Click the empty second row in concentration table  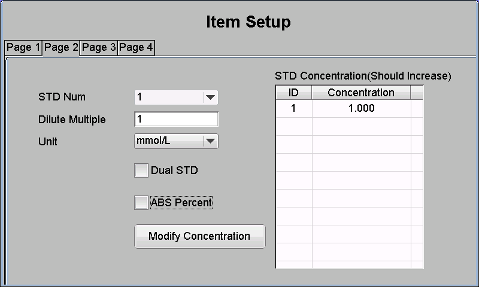pyautogui.click(x=350, y=126)
